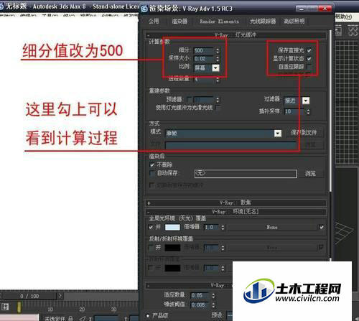Viewport: 359px width, 321px height.
Task: Click the 细分 value field showing 500
Action: point(204,51)
